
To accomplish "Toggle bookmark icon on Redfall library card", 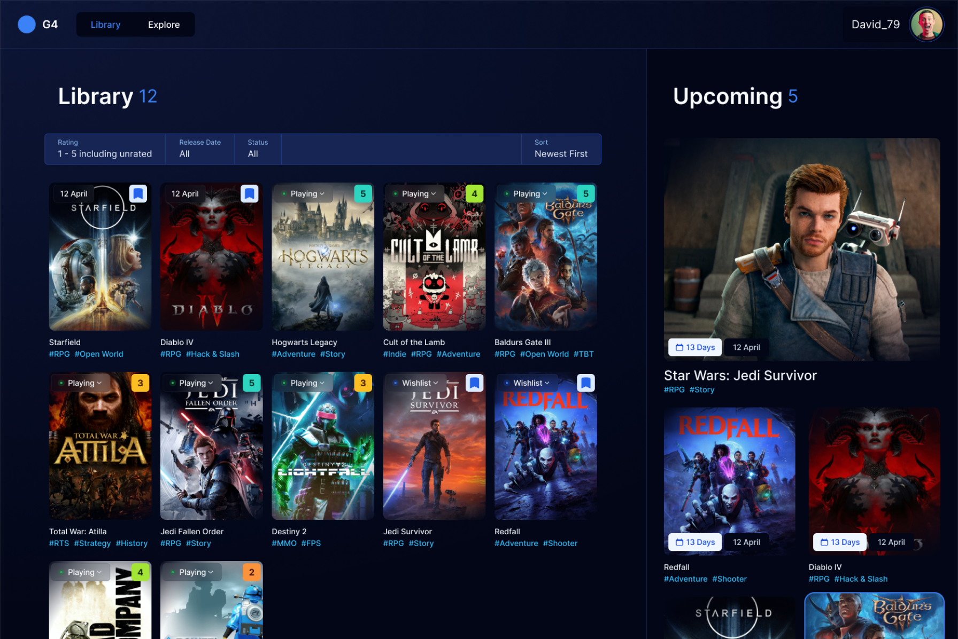I will pos(586,383).
